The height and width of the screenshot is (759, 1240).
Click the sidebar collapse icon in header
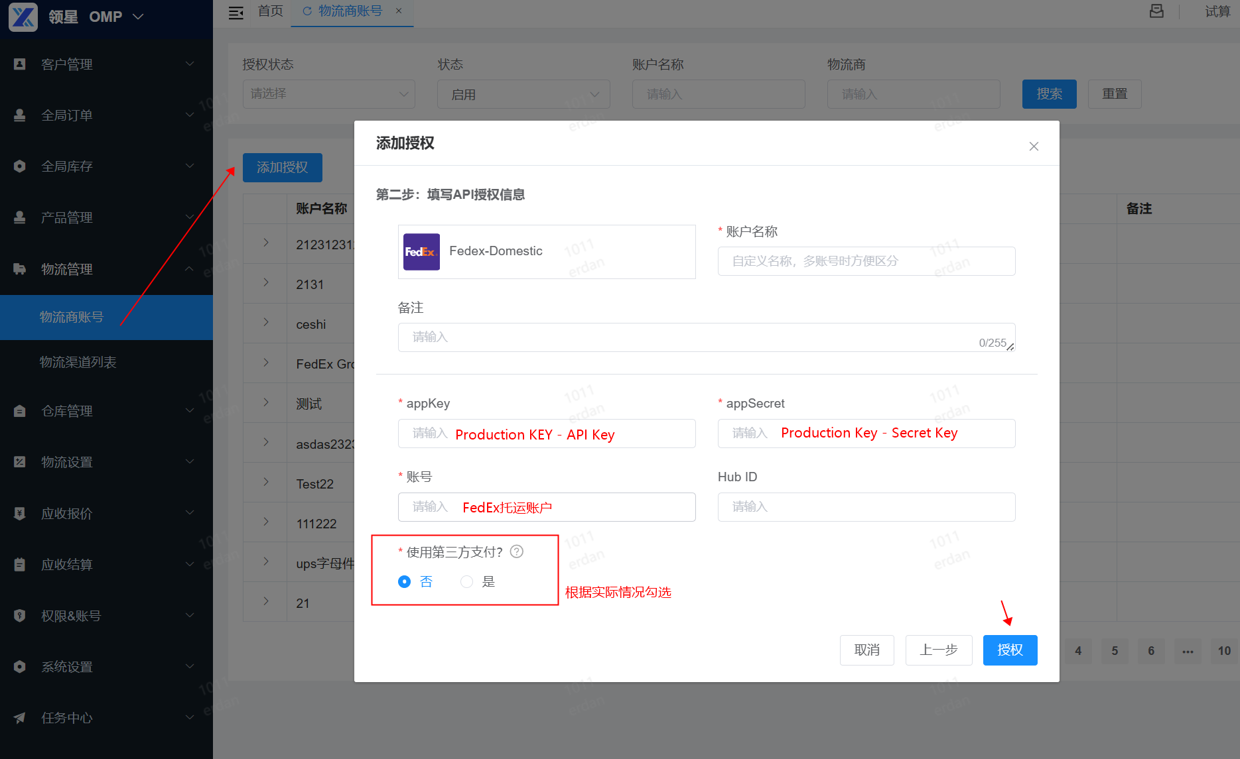[236, 13]
